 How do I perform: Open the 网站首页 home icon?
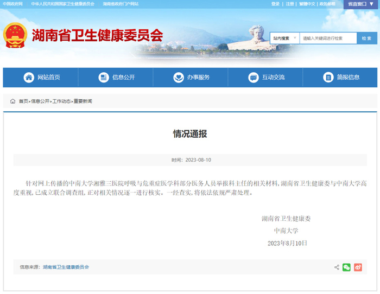[29, 78]
